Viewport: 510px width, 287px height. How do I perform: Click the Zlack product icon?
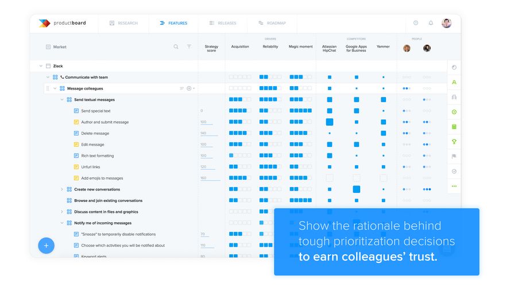48,66
